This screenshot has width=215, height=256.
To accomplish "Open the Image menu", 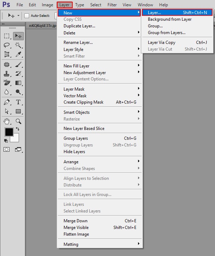I will tap(47, 5).
